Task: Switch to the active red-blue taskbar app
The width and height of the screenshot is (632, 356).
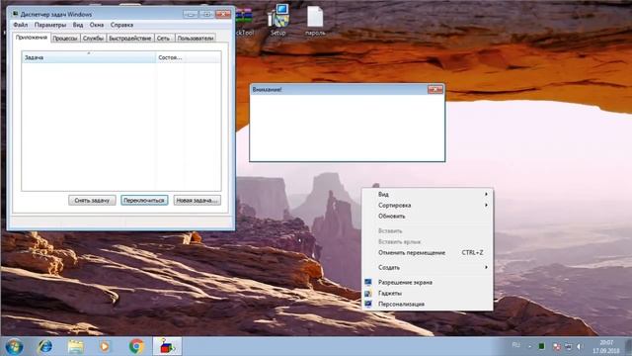Action: point(167,346)
